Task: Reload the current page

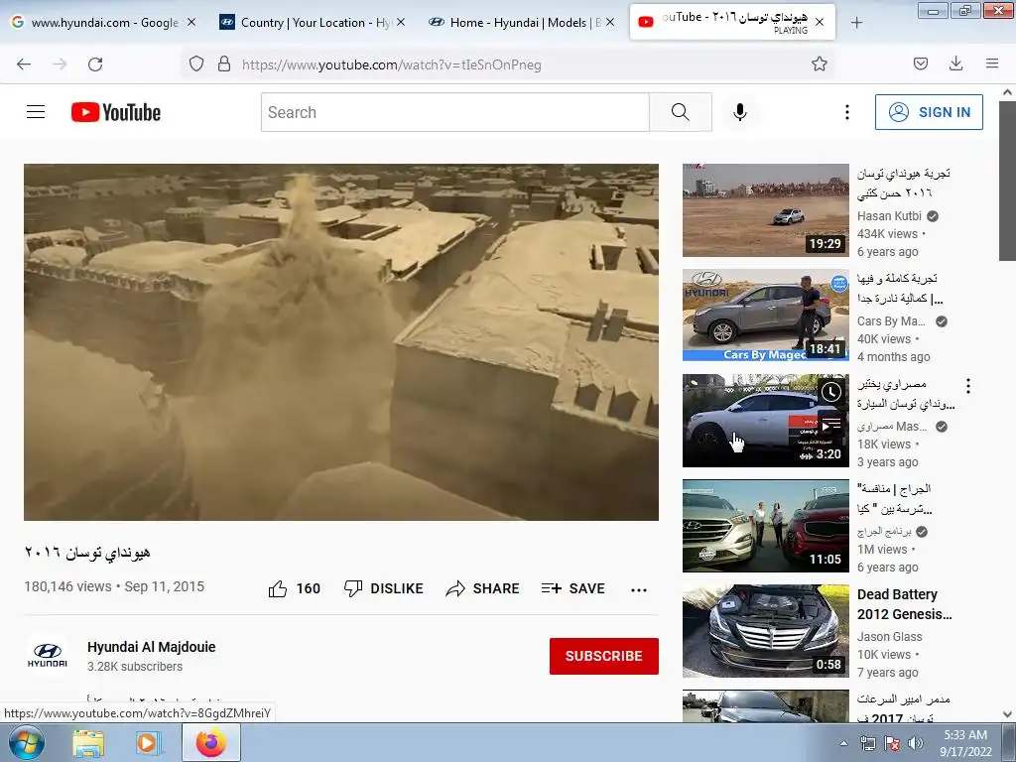Action: 95,63
